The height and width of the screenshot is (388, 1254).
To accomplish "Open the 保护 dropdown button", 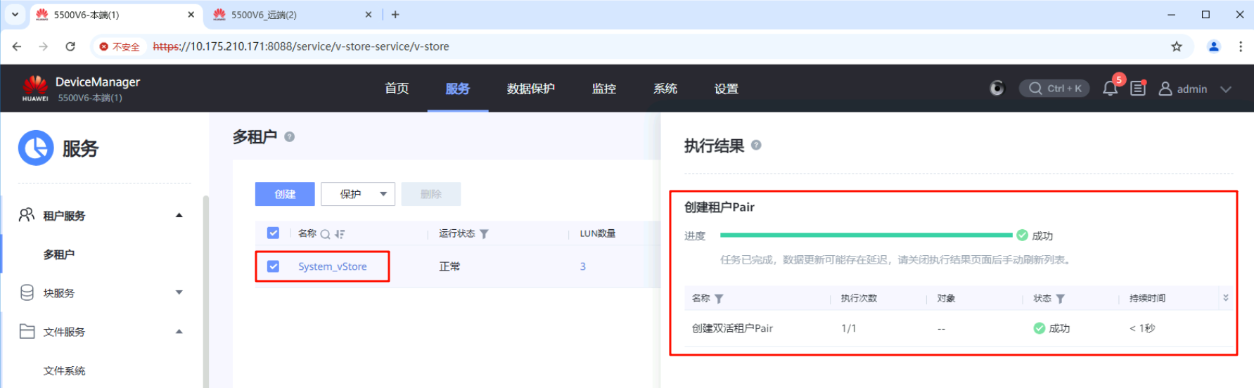I will [357, 194].
